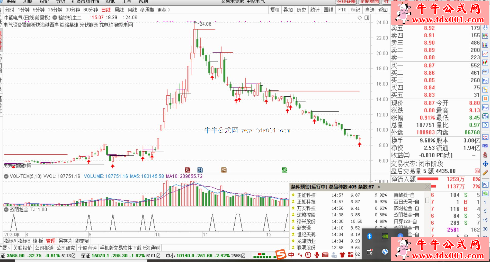Viewport: 490px width, 262px height.
Task: Open the 多周期 multi-period view
Action: (147, 10)
